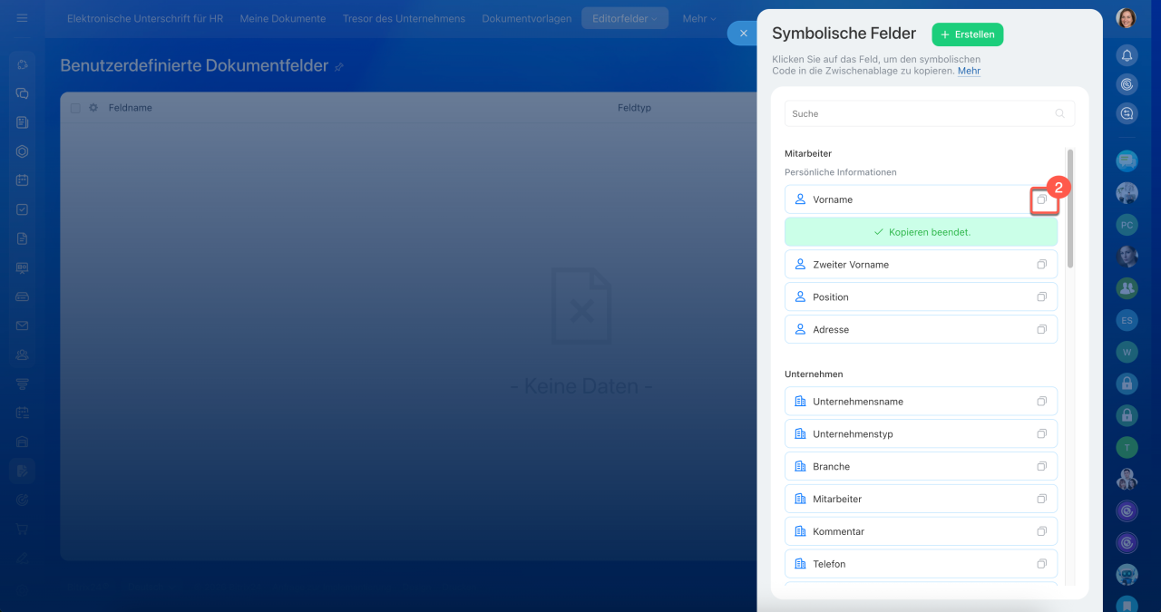The height and width of the screenshot is (612, 1161).
Task: Click the hamburger menu icon
Action: (22, 18)
